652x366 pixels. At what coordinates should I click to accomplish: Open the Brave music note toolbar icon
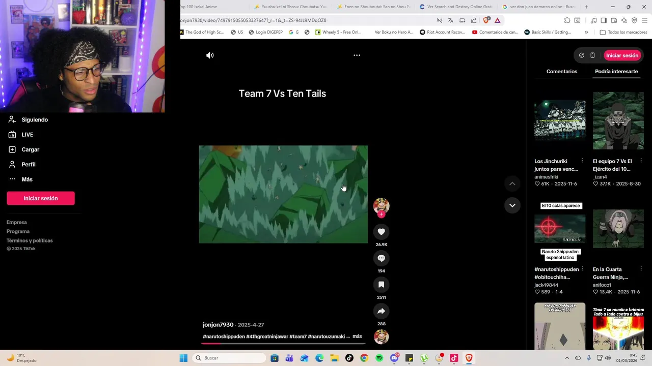click(593, 20)
